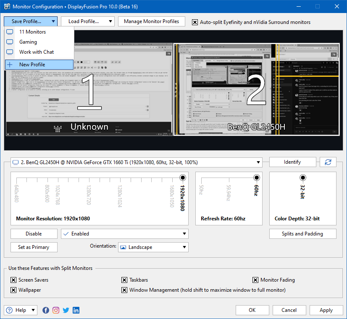Expand the Save Profile dropdown arrow
This screenshot has height=319, width=347.
coord(53,21)
